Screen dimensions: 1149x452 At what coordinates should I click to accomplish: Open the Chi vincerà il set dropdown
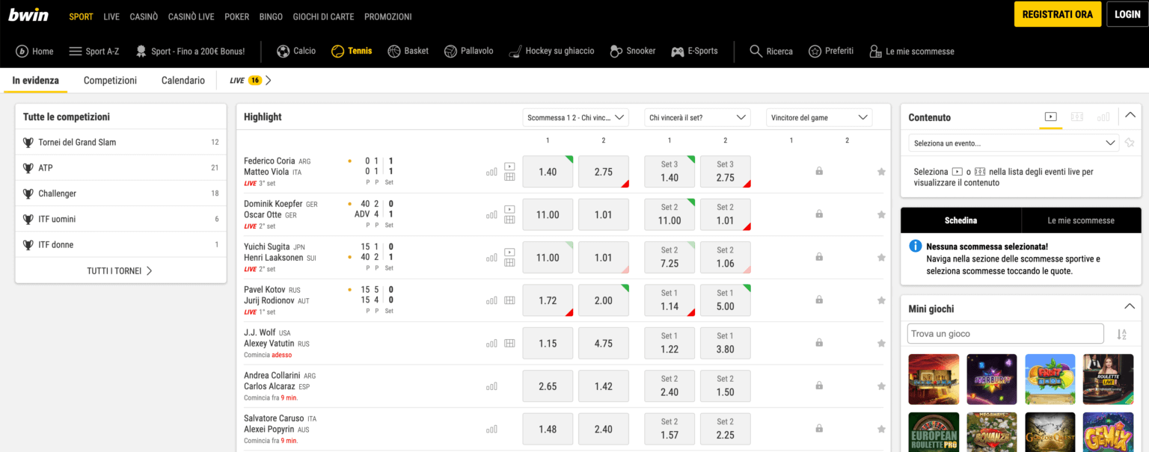coord(697,117)
